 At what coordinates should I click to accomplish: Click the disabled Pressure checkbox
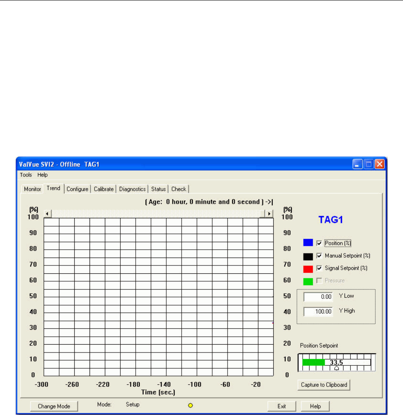pos(319,280)
